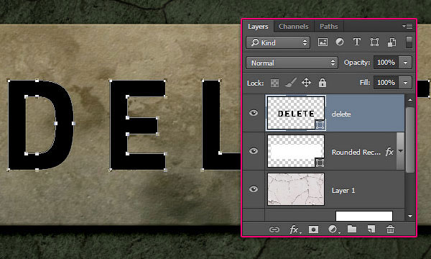Filter for shape layers icon
The image size is (431, 259).
pos(374,42)
